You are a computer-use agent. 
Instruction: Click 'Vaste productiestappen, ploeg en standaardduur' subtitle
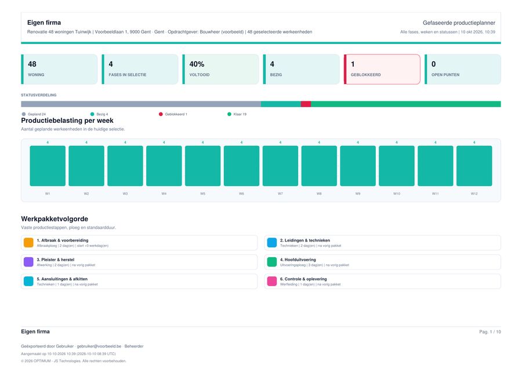tap(68, 228)
